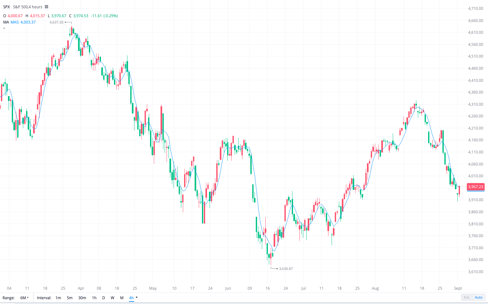Click the S&P 500, 4 hours chart title

click(x=26, y=6)
